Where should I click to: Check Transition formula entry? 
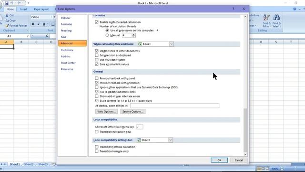[x=97, y=151]
